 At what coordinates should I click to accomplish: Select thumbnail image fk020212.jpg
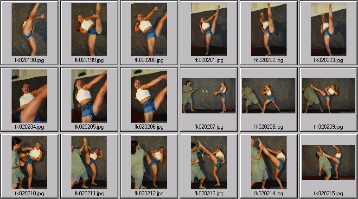(149, 162)
